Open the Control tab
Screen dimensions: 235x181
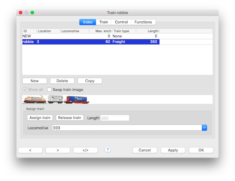[121, 22]
